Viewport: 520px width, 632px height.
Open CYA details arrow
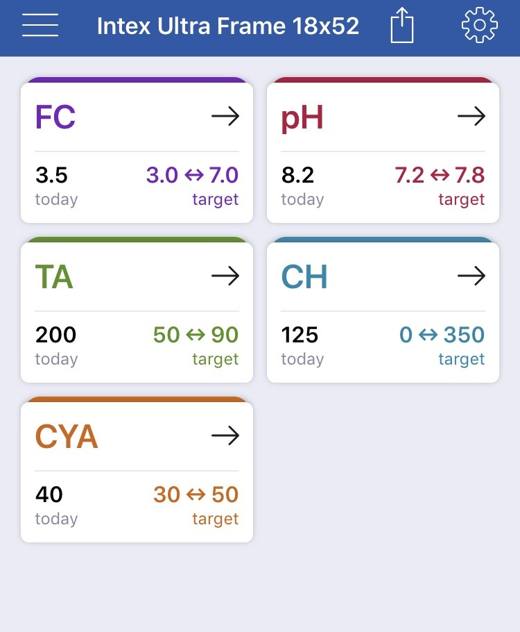[x=225, y=435]
